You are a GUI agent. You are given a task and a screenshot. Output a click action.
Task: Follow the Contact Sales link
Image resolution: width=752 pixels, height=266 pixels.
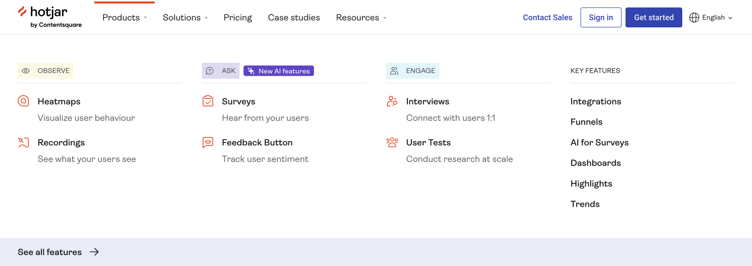(x=547, y=17)
